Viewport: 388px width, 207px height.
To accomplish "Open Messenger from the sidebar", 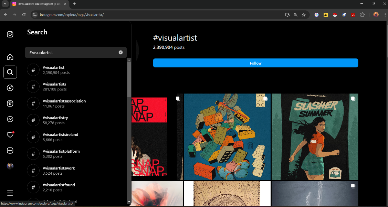I will coord(10,119).
